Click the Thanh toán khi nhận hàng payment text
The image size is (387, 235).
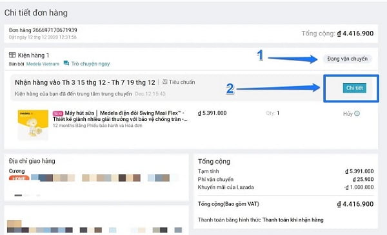(x=293, y=220)
